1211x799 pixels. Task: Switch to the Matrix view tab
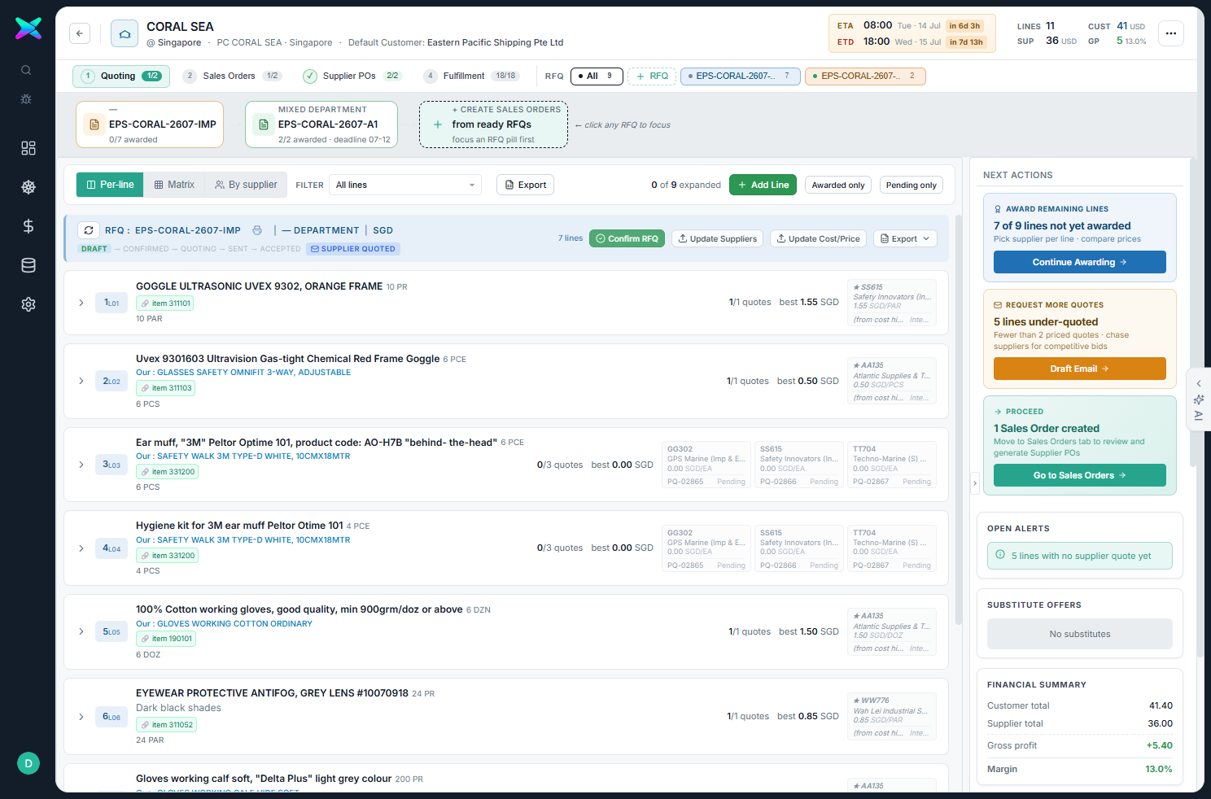(174, 185)
